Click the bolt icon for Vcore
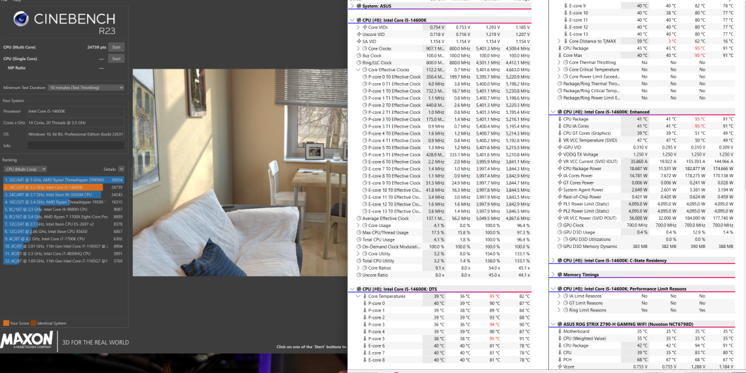Screen dimensions: 746x373 (x=559, y=367)
